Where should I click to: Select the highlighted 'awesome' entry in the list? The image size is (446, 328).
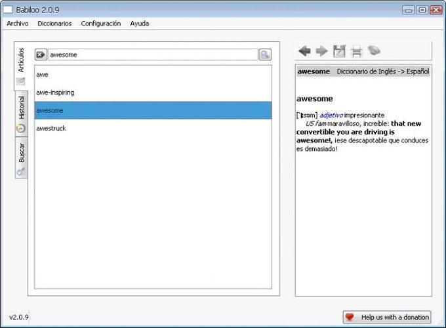153,110
